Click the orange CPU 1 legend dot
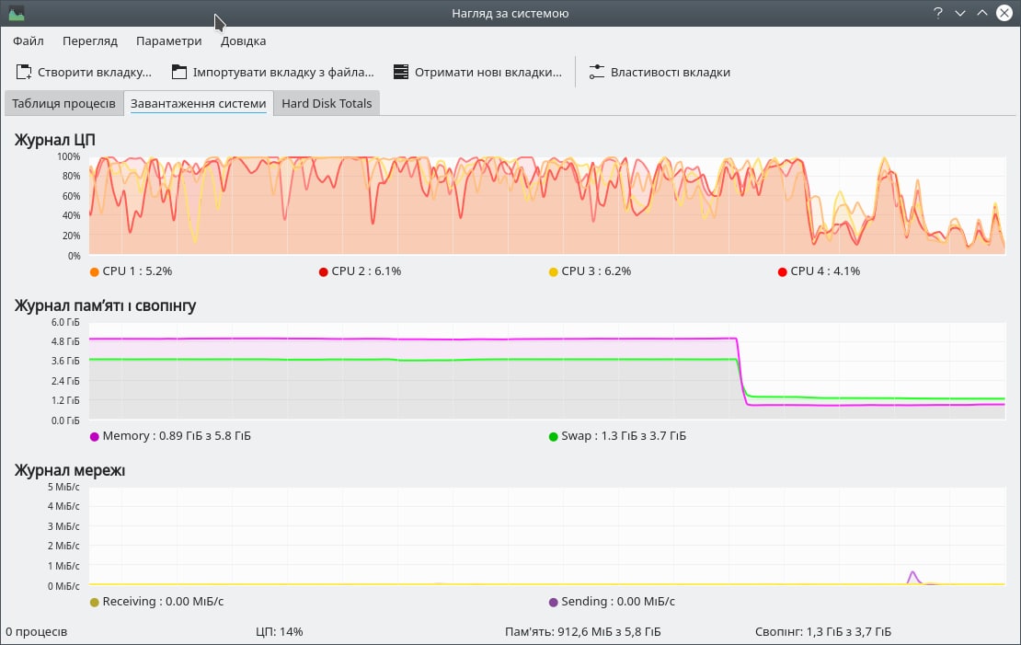Screen dimensions: 1021x645 95,271
